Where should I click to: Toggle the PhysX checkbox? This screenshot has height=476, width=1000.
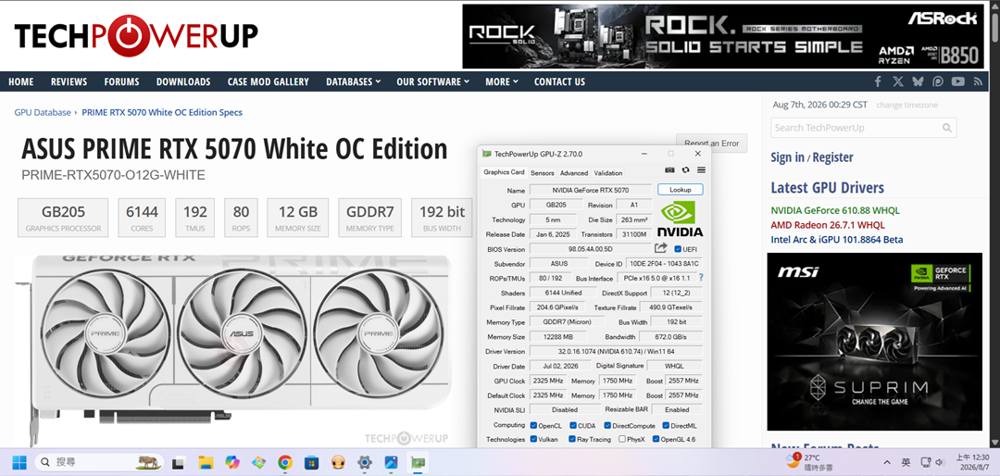point(622,439)
